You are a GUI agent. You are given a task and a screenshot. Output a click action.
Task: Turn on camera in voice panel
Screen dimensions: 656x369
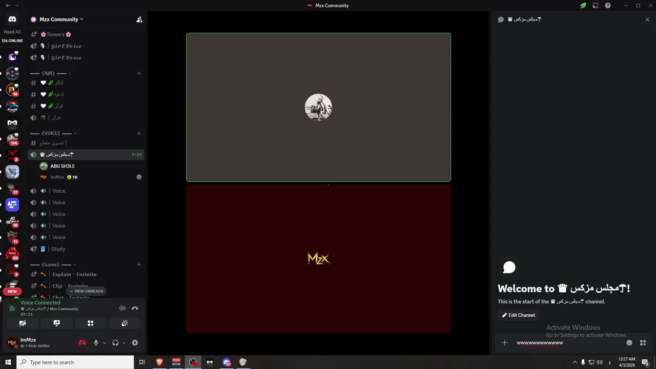23,323
